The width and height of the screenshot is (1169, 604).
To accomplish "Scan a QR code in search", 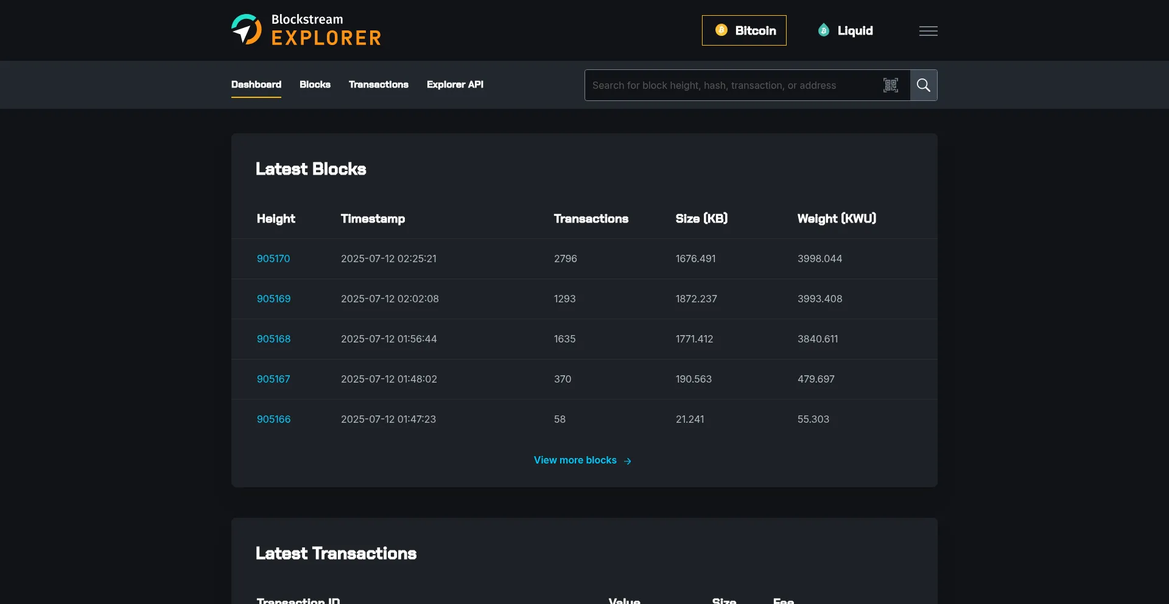I will click(890, 85).
